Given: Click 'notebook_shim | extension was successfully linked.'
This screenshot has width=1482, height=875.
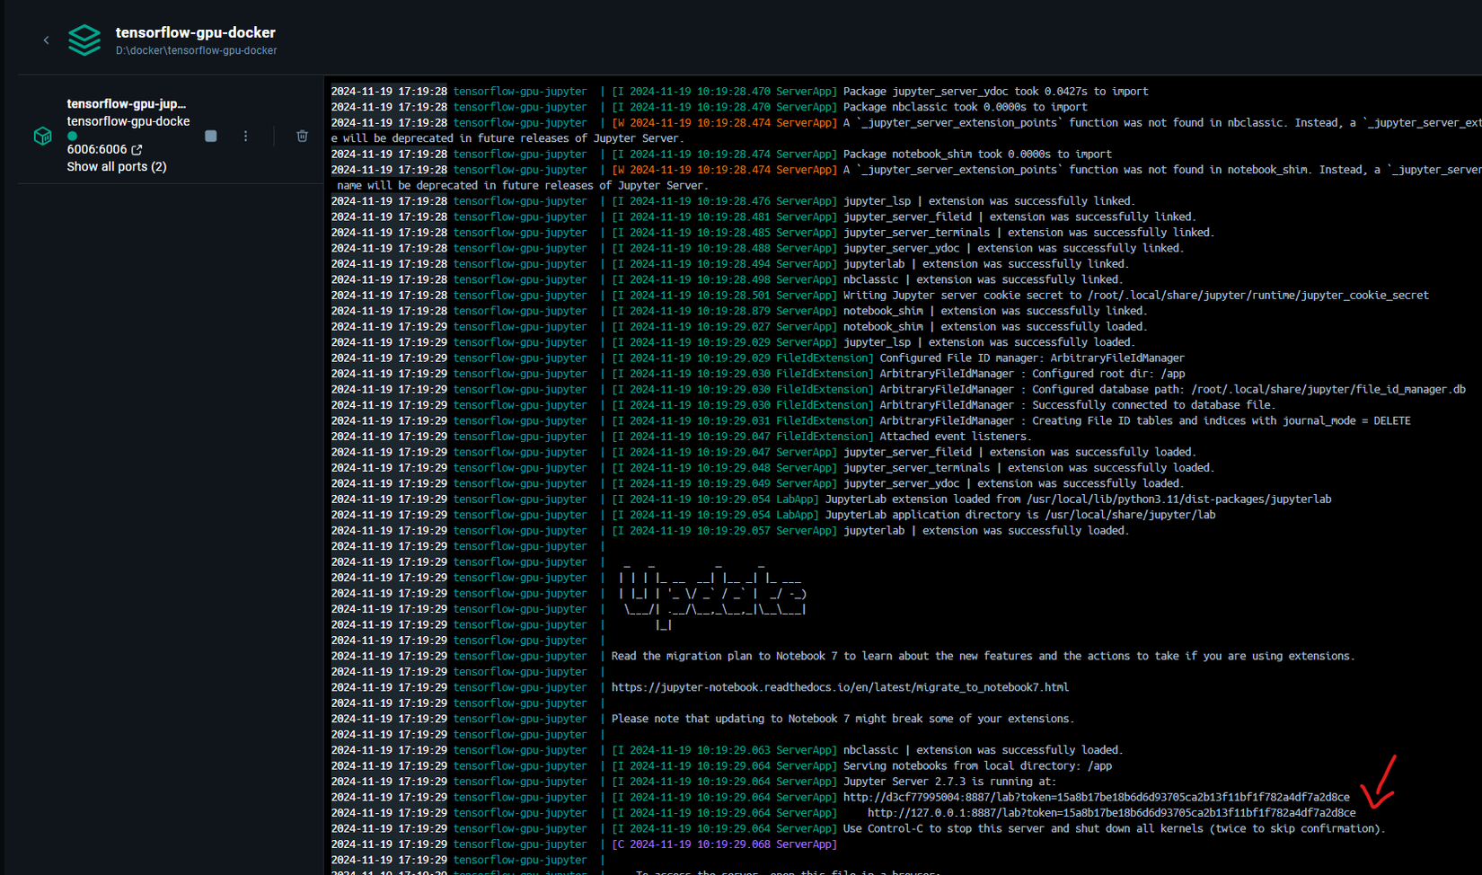Looking at the screenshot, I should coord(995,312).
